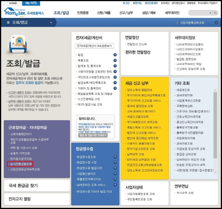222x209 pixels.
Task: Open the 세무대리인 main menu
Action: click(x=172, y=13)
